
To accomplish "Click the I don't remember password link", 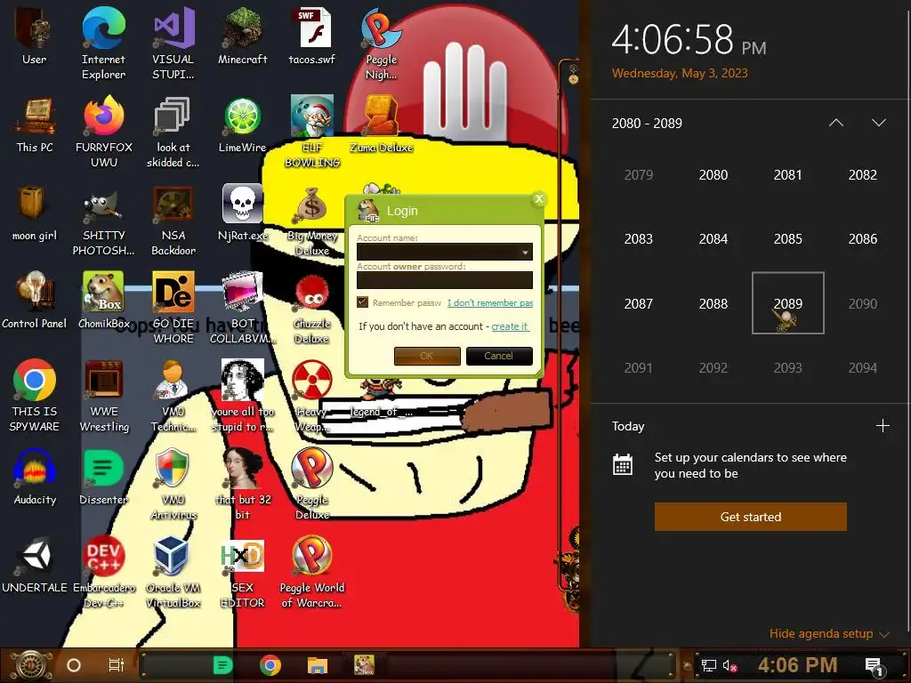I will tap(490, 302).
